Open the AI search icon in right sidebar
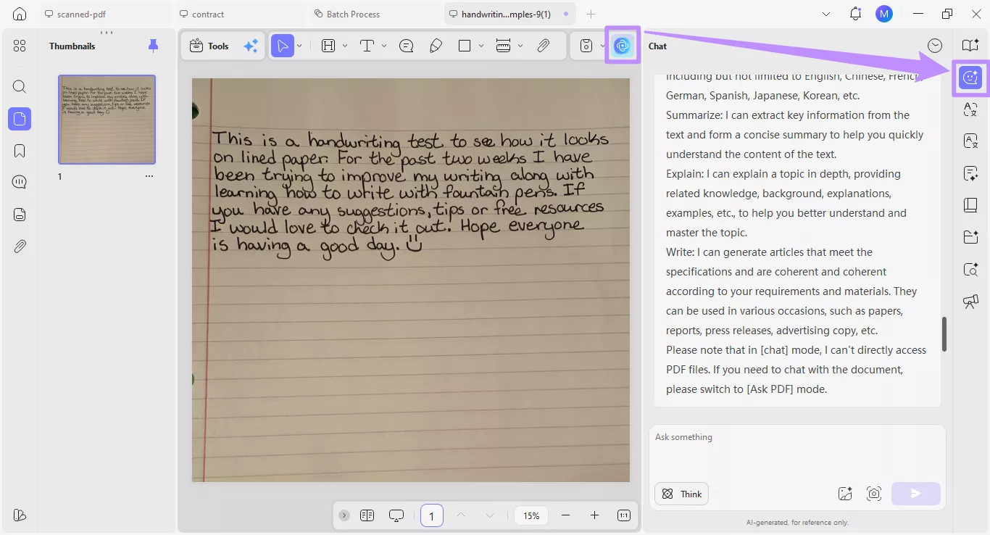This screenshot has height=535, width=990. click(970, 270)
